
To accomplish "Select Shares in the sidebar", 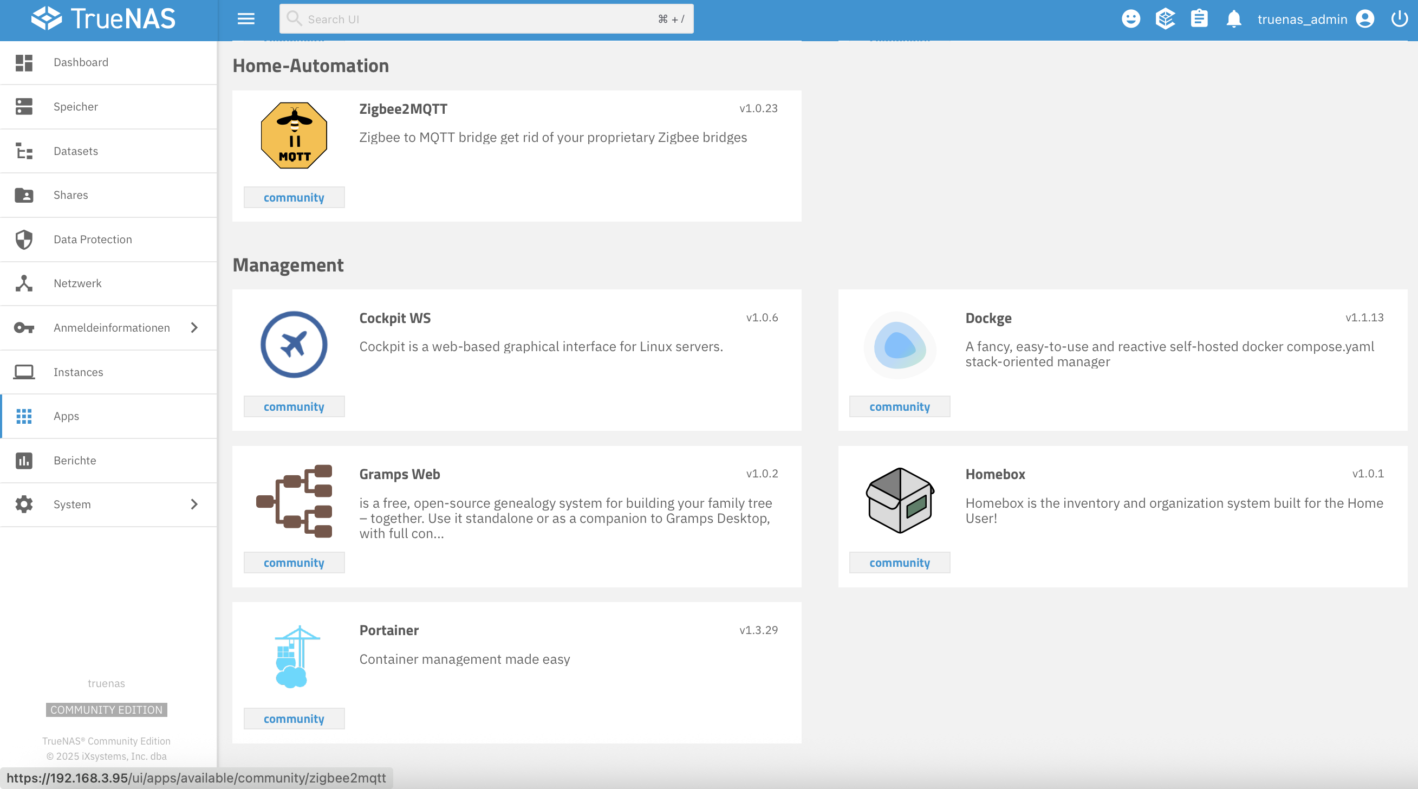I will click(108, 195).
